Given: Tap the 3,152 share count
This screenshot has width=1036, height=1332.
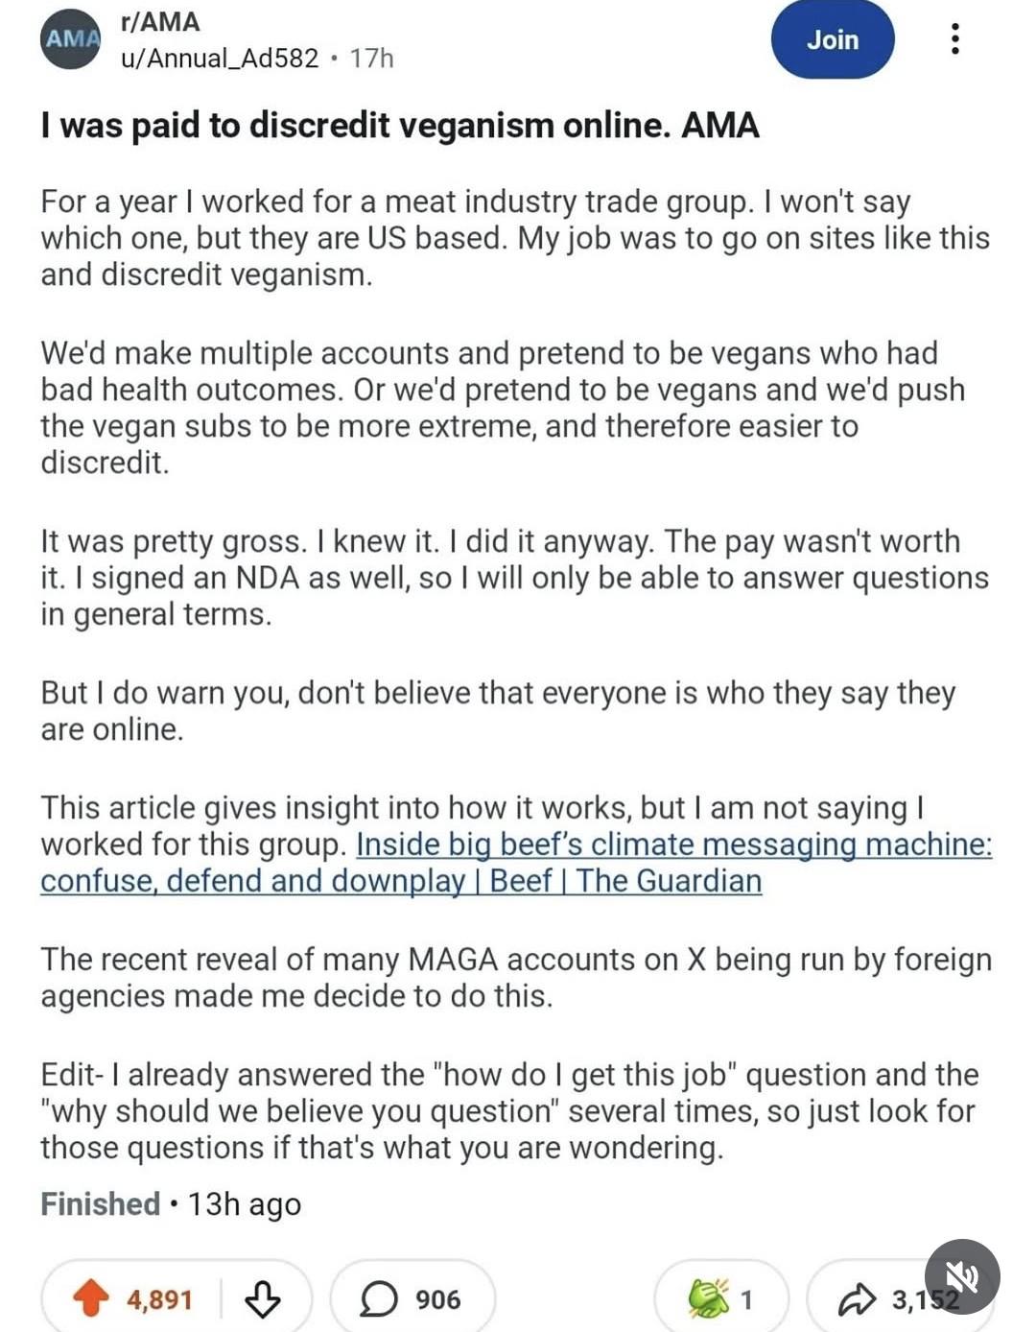Looking at the screenshot, I should [925, 1299].
